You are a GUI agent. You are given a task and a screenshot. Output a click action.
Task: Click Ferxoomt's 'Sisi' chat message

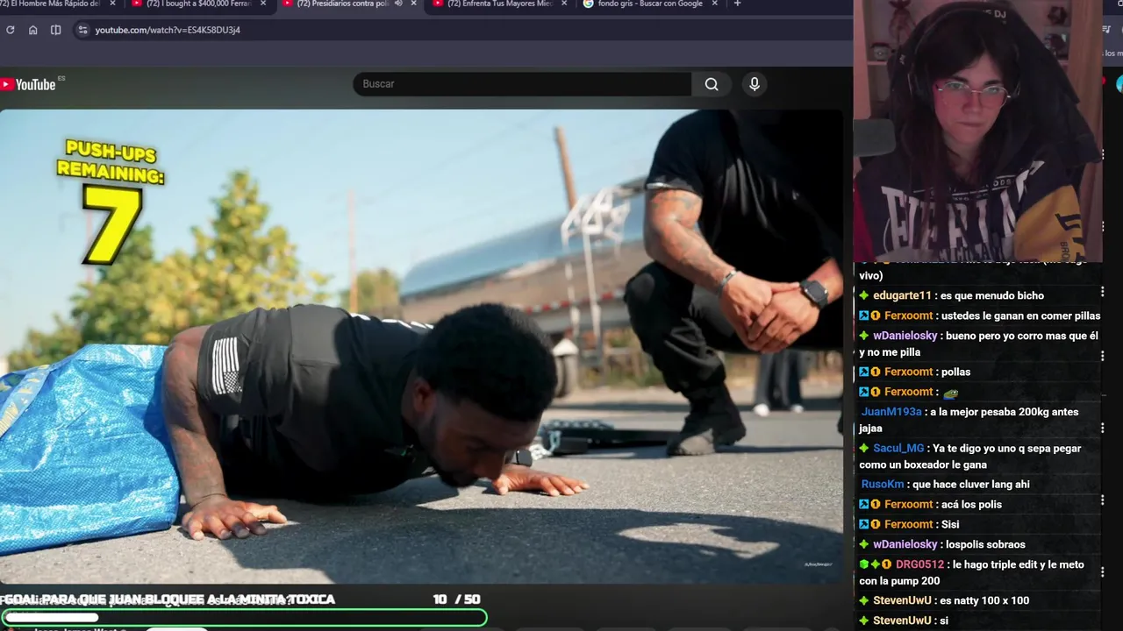(x=950, y=525)
